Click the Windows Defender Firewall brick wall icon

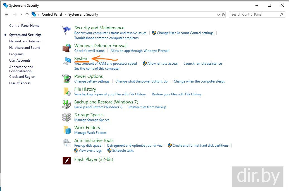pos(66,48)
